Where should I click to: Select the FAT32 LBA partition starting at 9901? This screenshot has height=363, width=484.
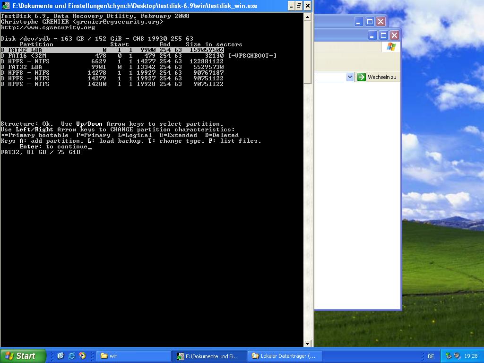tap(112, 67)
